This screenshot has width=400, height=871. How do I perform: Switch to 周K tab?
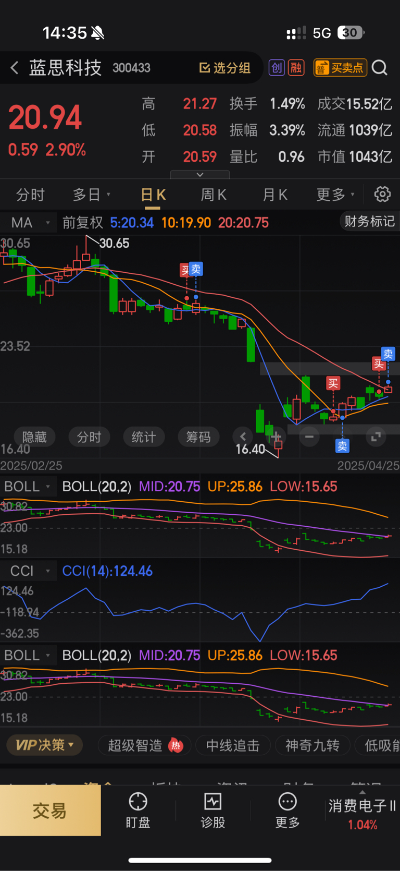point(214,195)
